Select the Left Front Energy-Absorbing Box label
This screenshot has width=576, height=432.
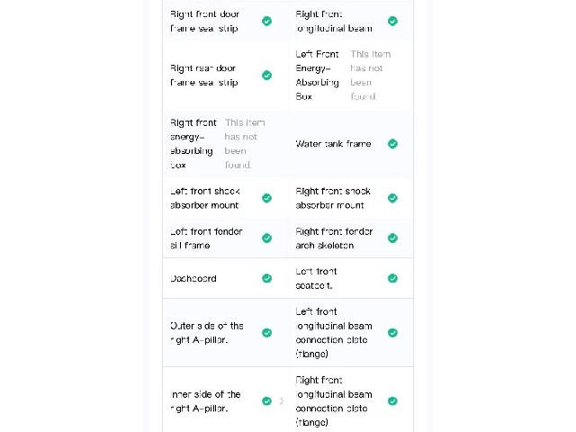317,76
